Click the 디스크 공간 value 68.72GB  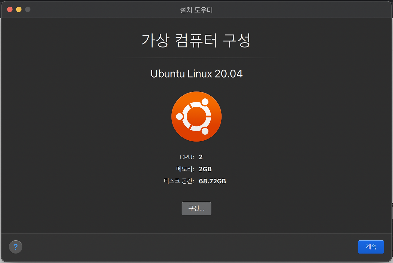pos(212,181)
